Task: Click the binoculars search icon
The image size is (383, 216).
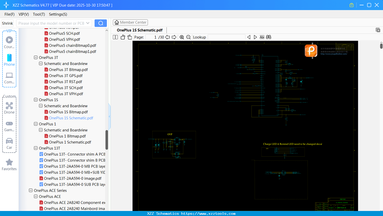Action: click(x=268, y=37)
